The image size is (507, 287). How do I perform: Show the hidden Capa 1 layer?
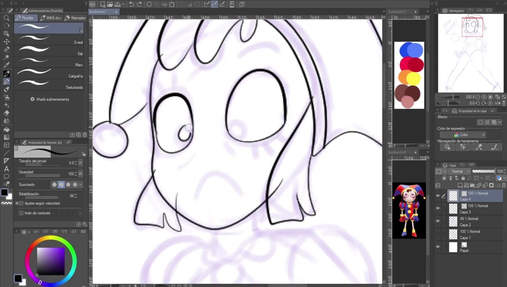point(438,234)
